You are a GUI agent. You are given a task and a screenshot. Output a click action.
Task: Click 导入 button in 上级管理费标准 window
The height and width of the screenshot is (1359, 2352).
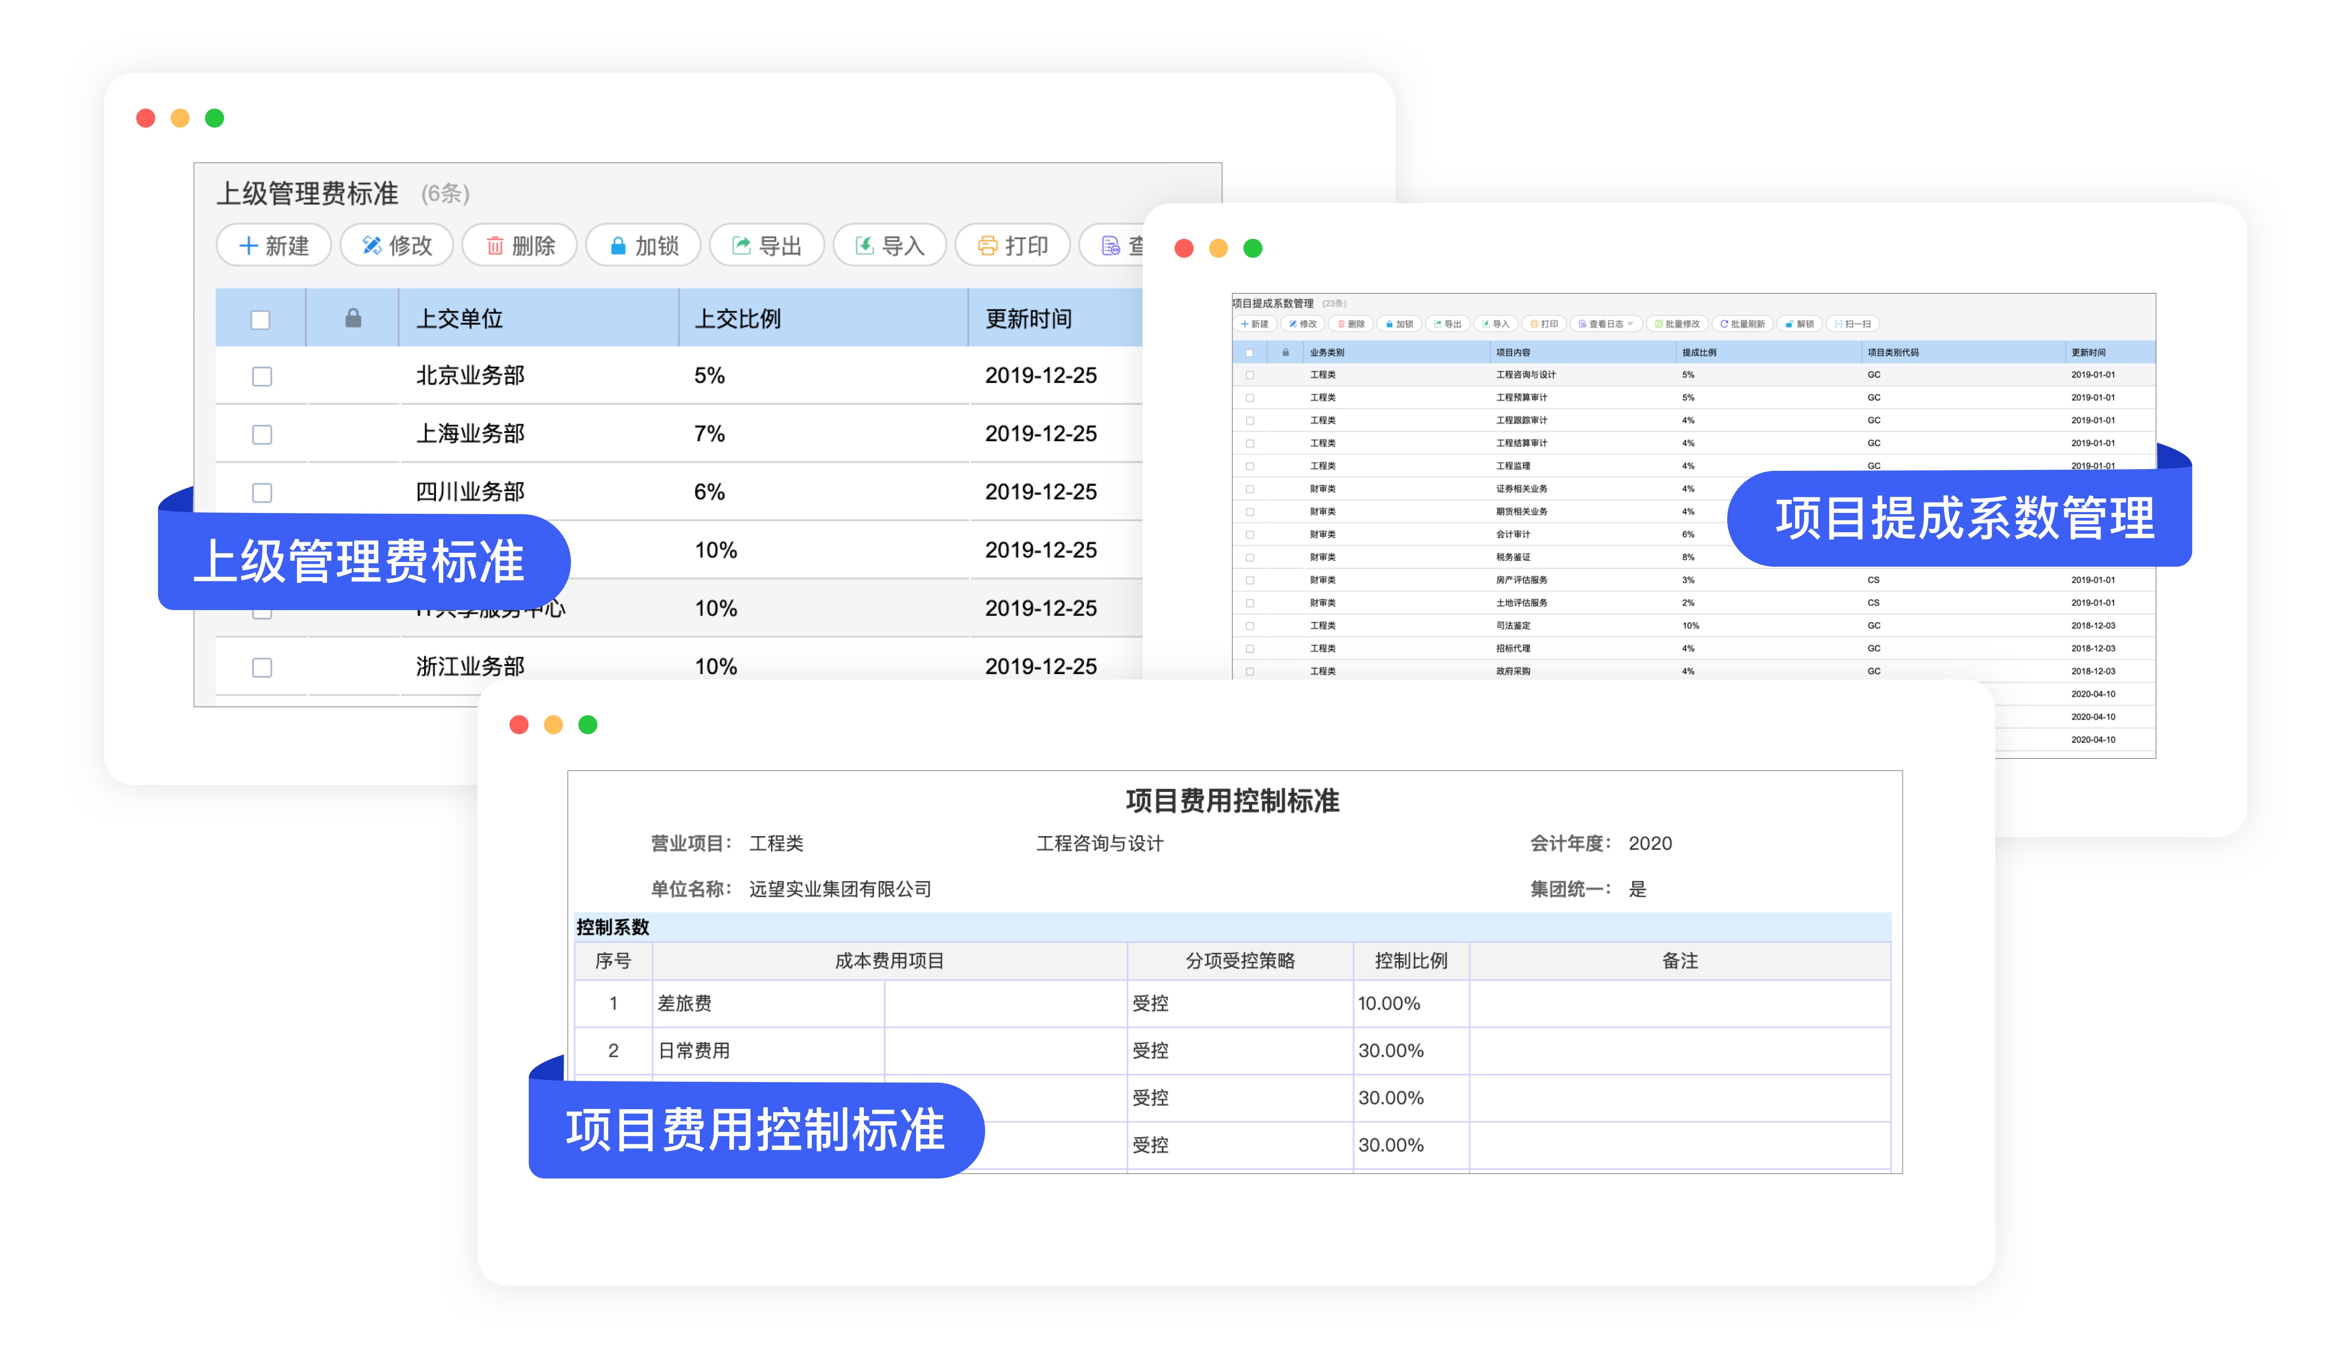[x=889, y=245]
